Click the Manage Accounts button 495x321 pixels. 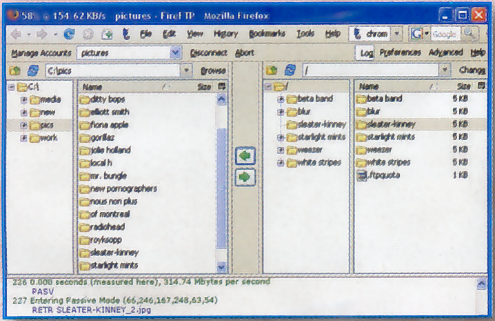(x=41, y=53)
